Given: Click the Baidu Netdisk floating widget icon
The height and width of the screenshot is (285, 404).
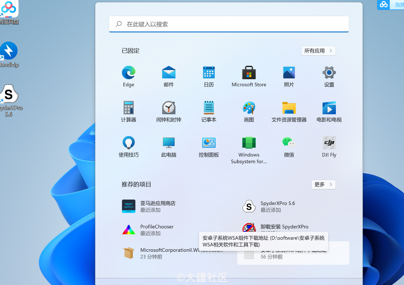Looking at the screenshot, I should (x=384, y=5).
